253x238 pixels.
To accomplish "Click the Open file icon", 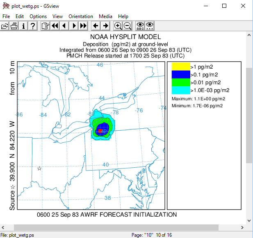I will pos(5,26).
